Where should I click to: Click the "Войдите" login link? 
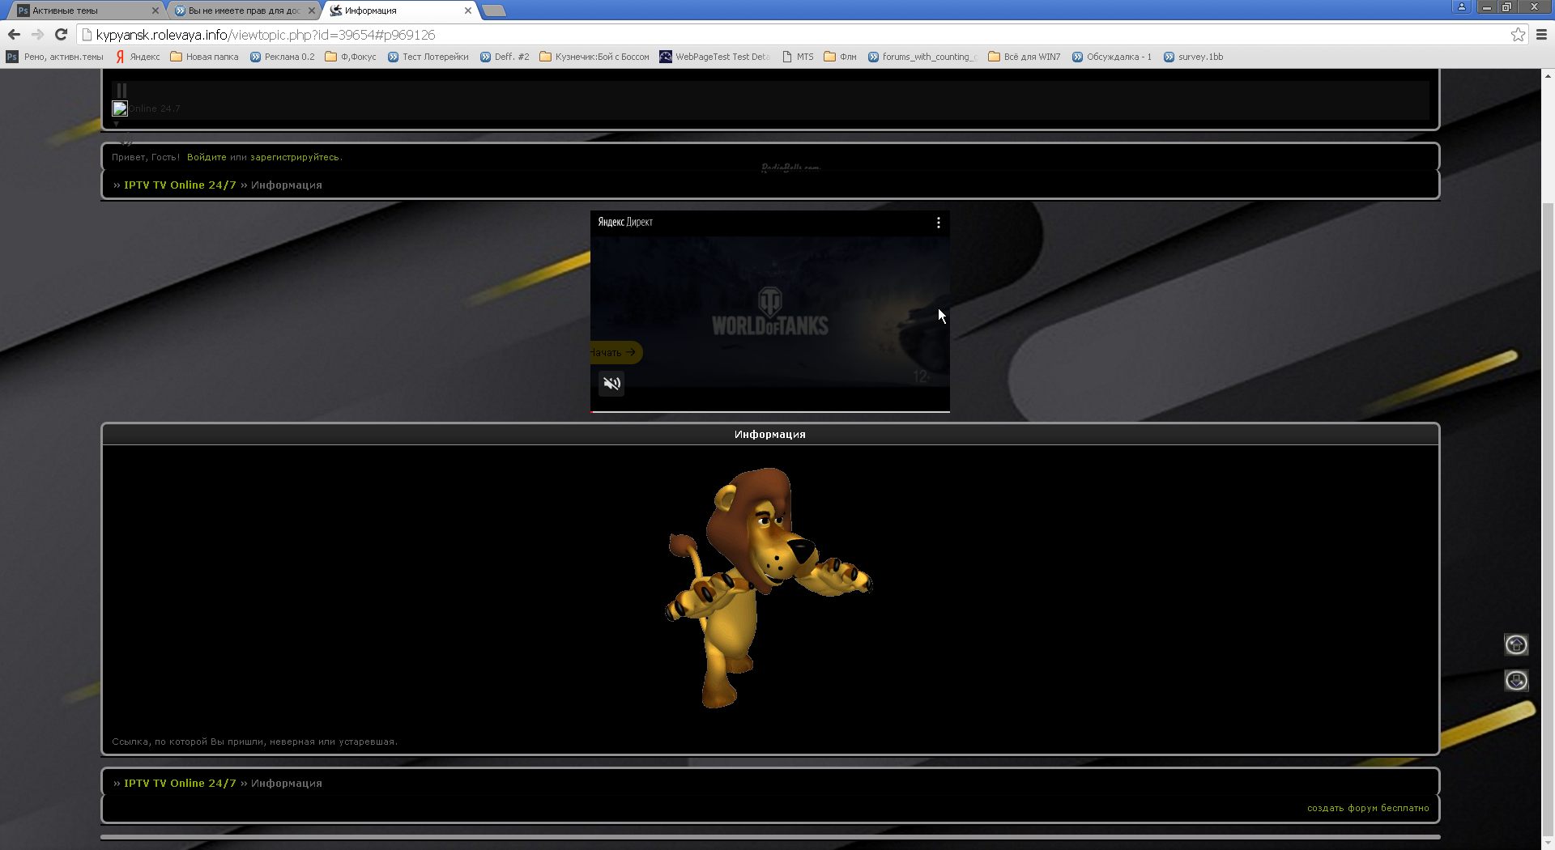[x=207, y=157]
